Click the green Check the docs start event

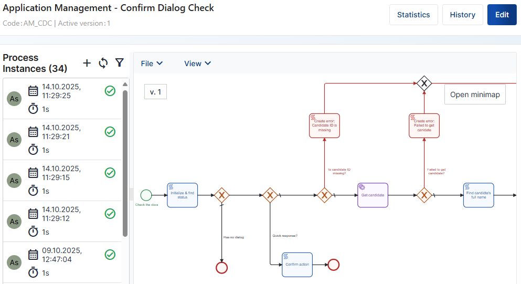pos(146,195)
